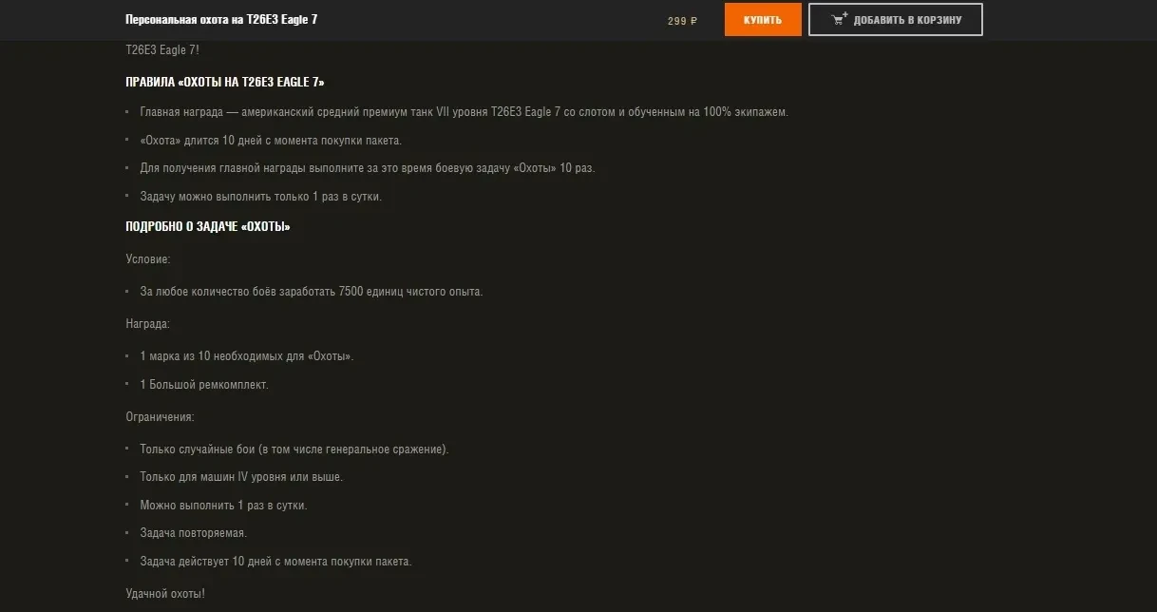Click the Добавить в корзину label
The height and width of the screenshot is (612, 1157).
pos(907,20)
